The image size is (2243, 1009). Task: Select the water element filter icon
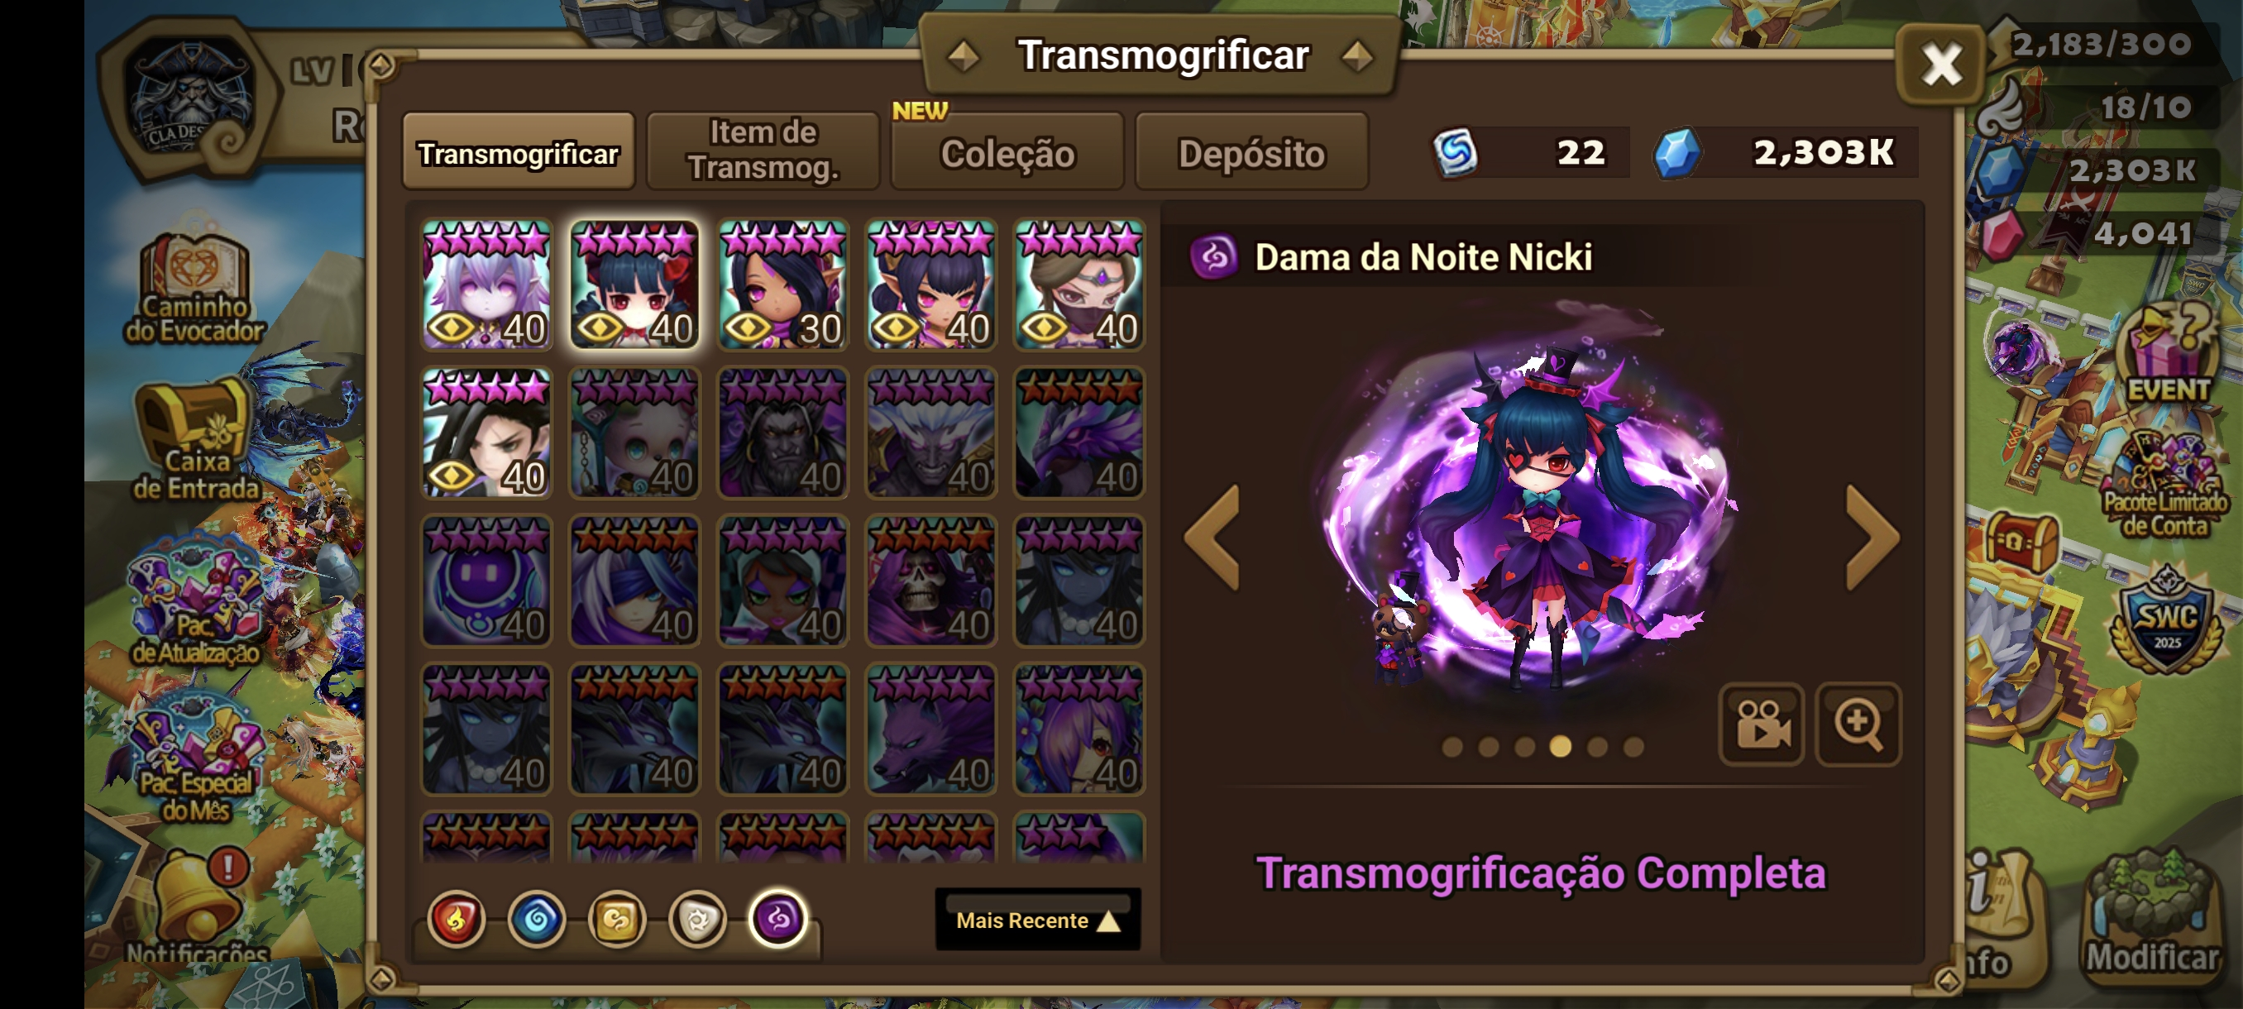(x=537, y=920)
